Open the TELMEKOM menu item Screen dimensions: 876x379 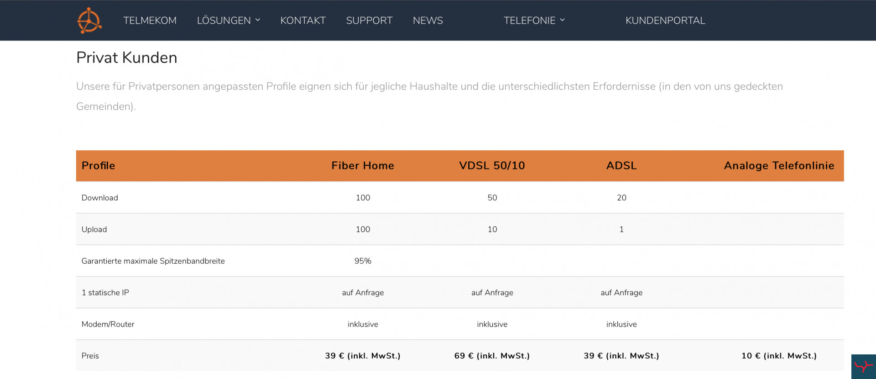tap(150, 20)
